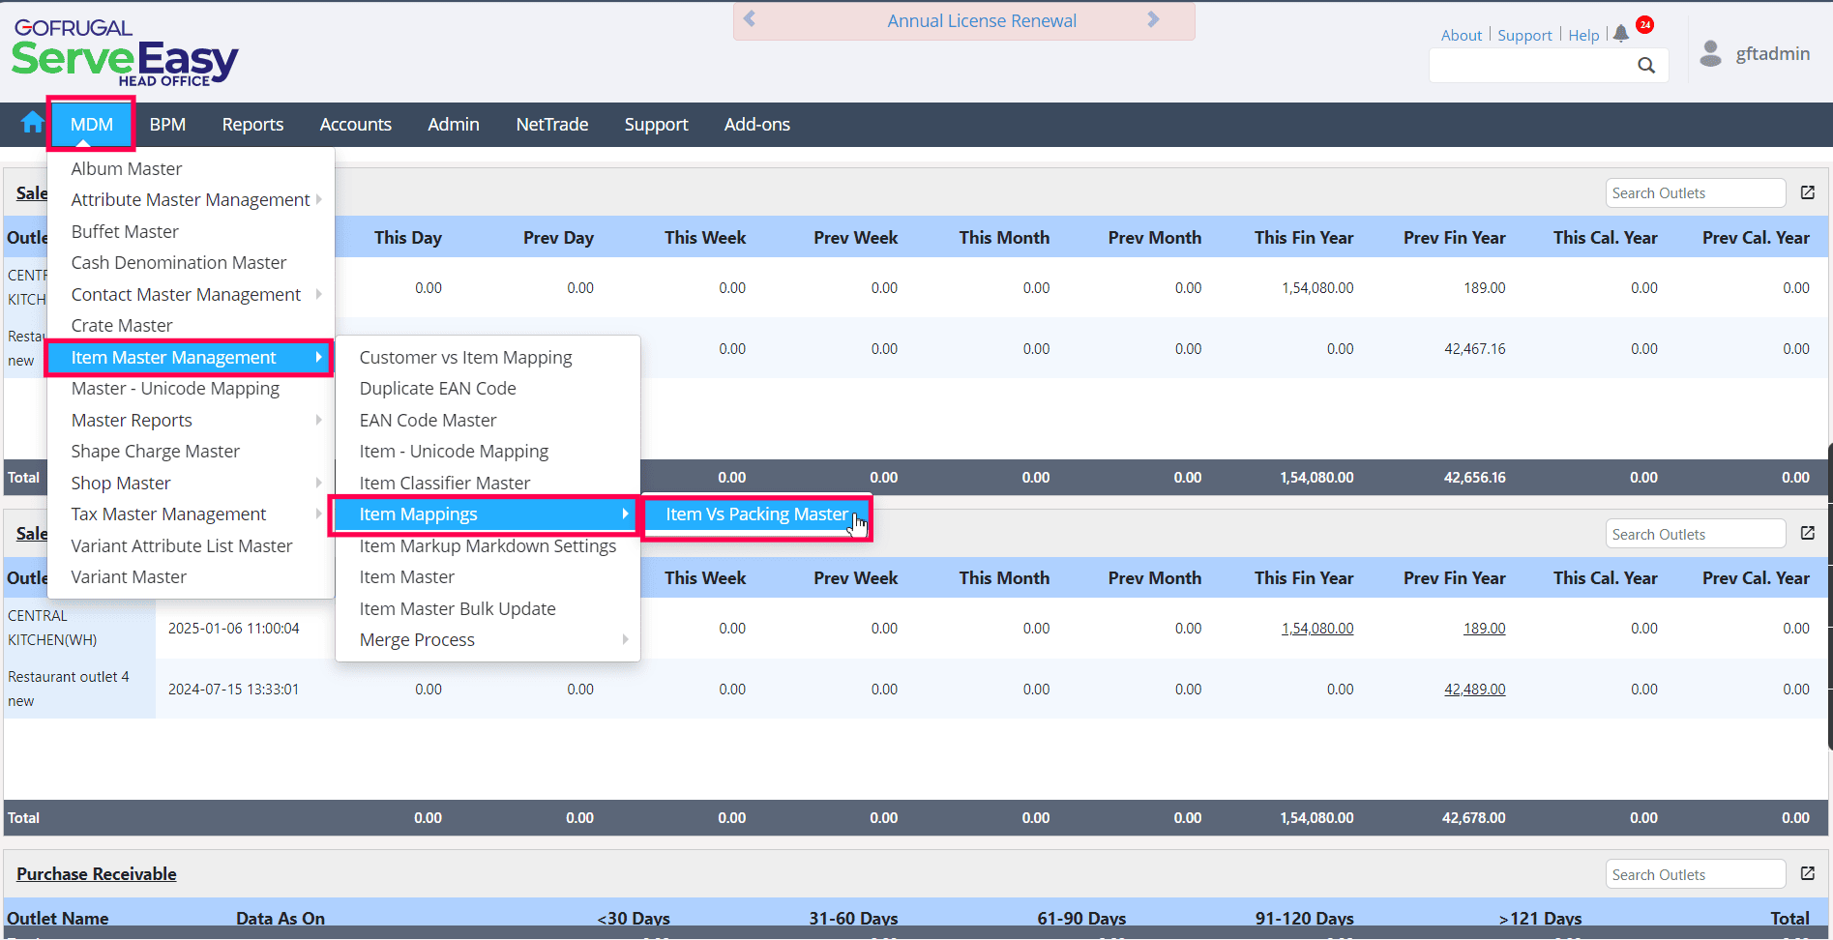Click 1,54,080.00 link for Central Kitchen

point(1317,628)
